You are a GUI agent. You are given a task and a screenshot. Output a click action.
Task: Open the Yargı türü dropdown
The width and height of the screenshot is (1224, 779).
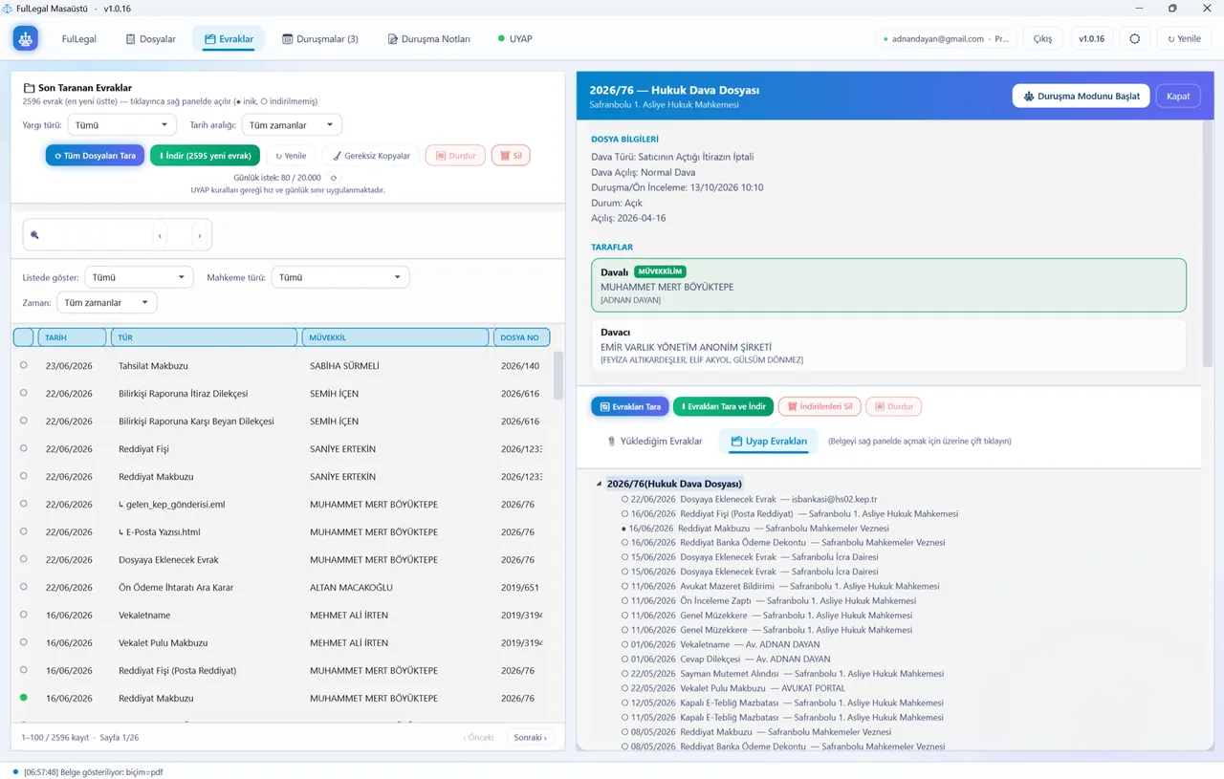tap(121, 125)
